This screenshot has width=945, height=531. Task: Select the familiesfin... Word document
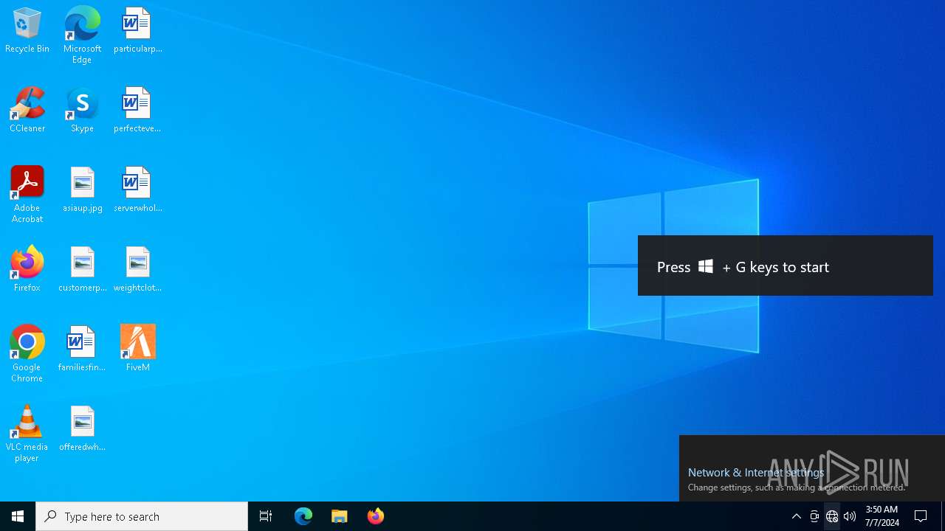coord(82,350)
